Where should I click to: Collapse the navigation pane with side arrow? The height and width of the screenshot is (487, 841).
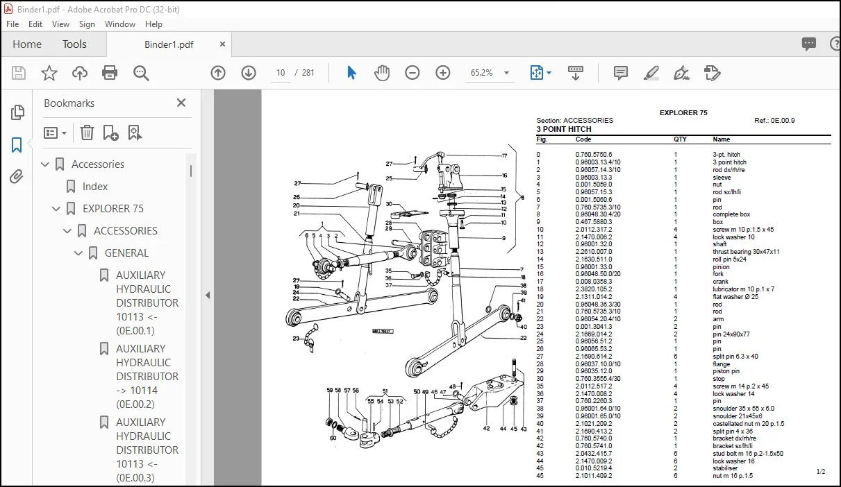click(207, 295)
